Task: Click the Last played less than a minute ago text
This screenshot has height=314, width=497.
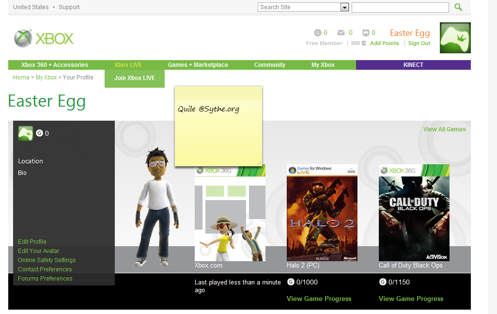Action: click(237, 286)
